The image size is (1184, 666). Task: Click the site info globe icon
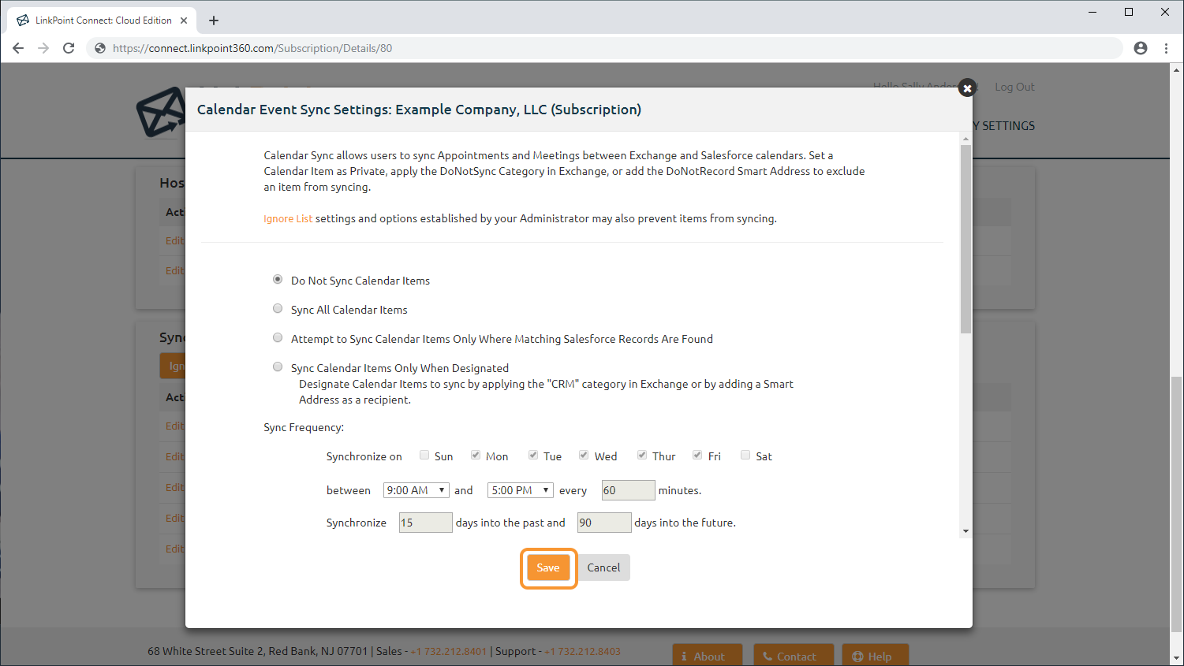pyautogui.click(x=100, y=48)
